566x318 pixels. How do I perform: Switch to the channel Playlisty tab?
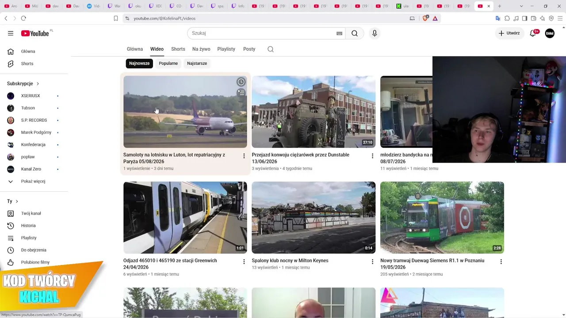pos(226,49)
